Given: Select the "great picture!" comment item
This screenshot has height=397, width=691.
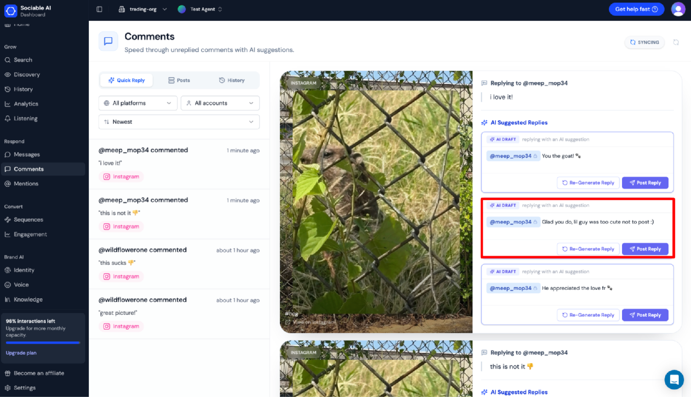Looking at the screenshot, I should click(x=179, y=314).
